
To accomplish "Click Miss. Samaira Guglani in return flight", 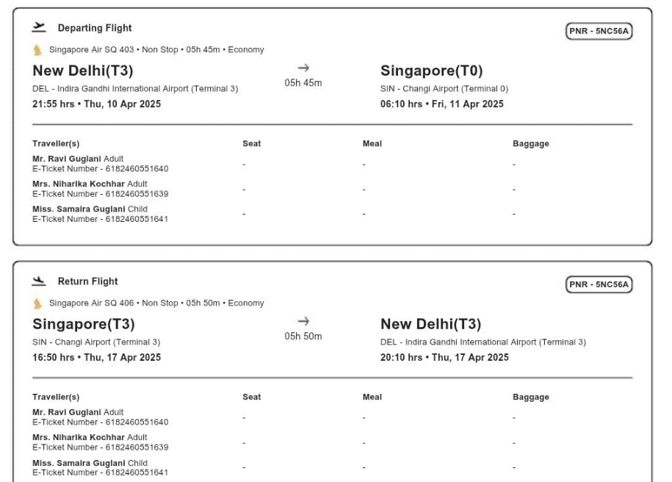I will [79, 463].
